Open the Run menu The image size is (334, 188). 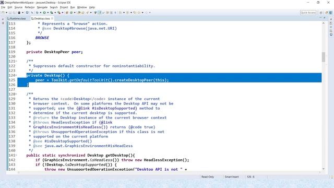(x=73, y=7)
